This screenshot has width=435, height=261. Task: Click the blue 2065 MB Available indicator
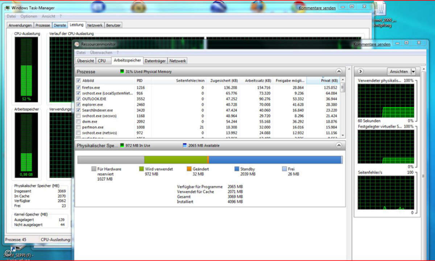[185, 146]
